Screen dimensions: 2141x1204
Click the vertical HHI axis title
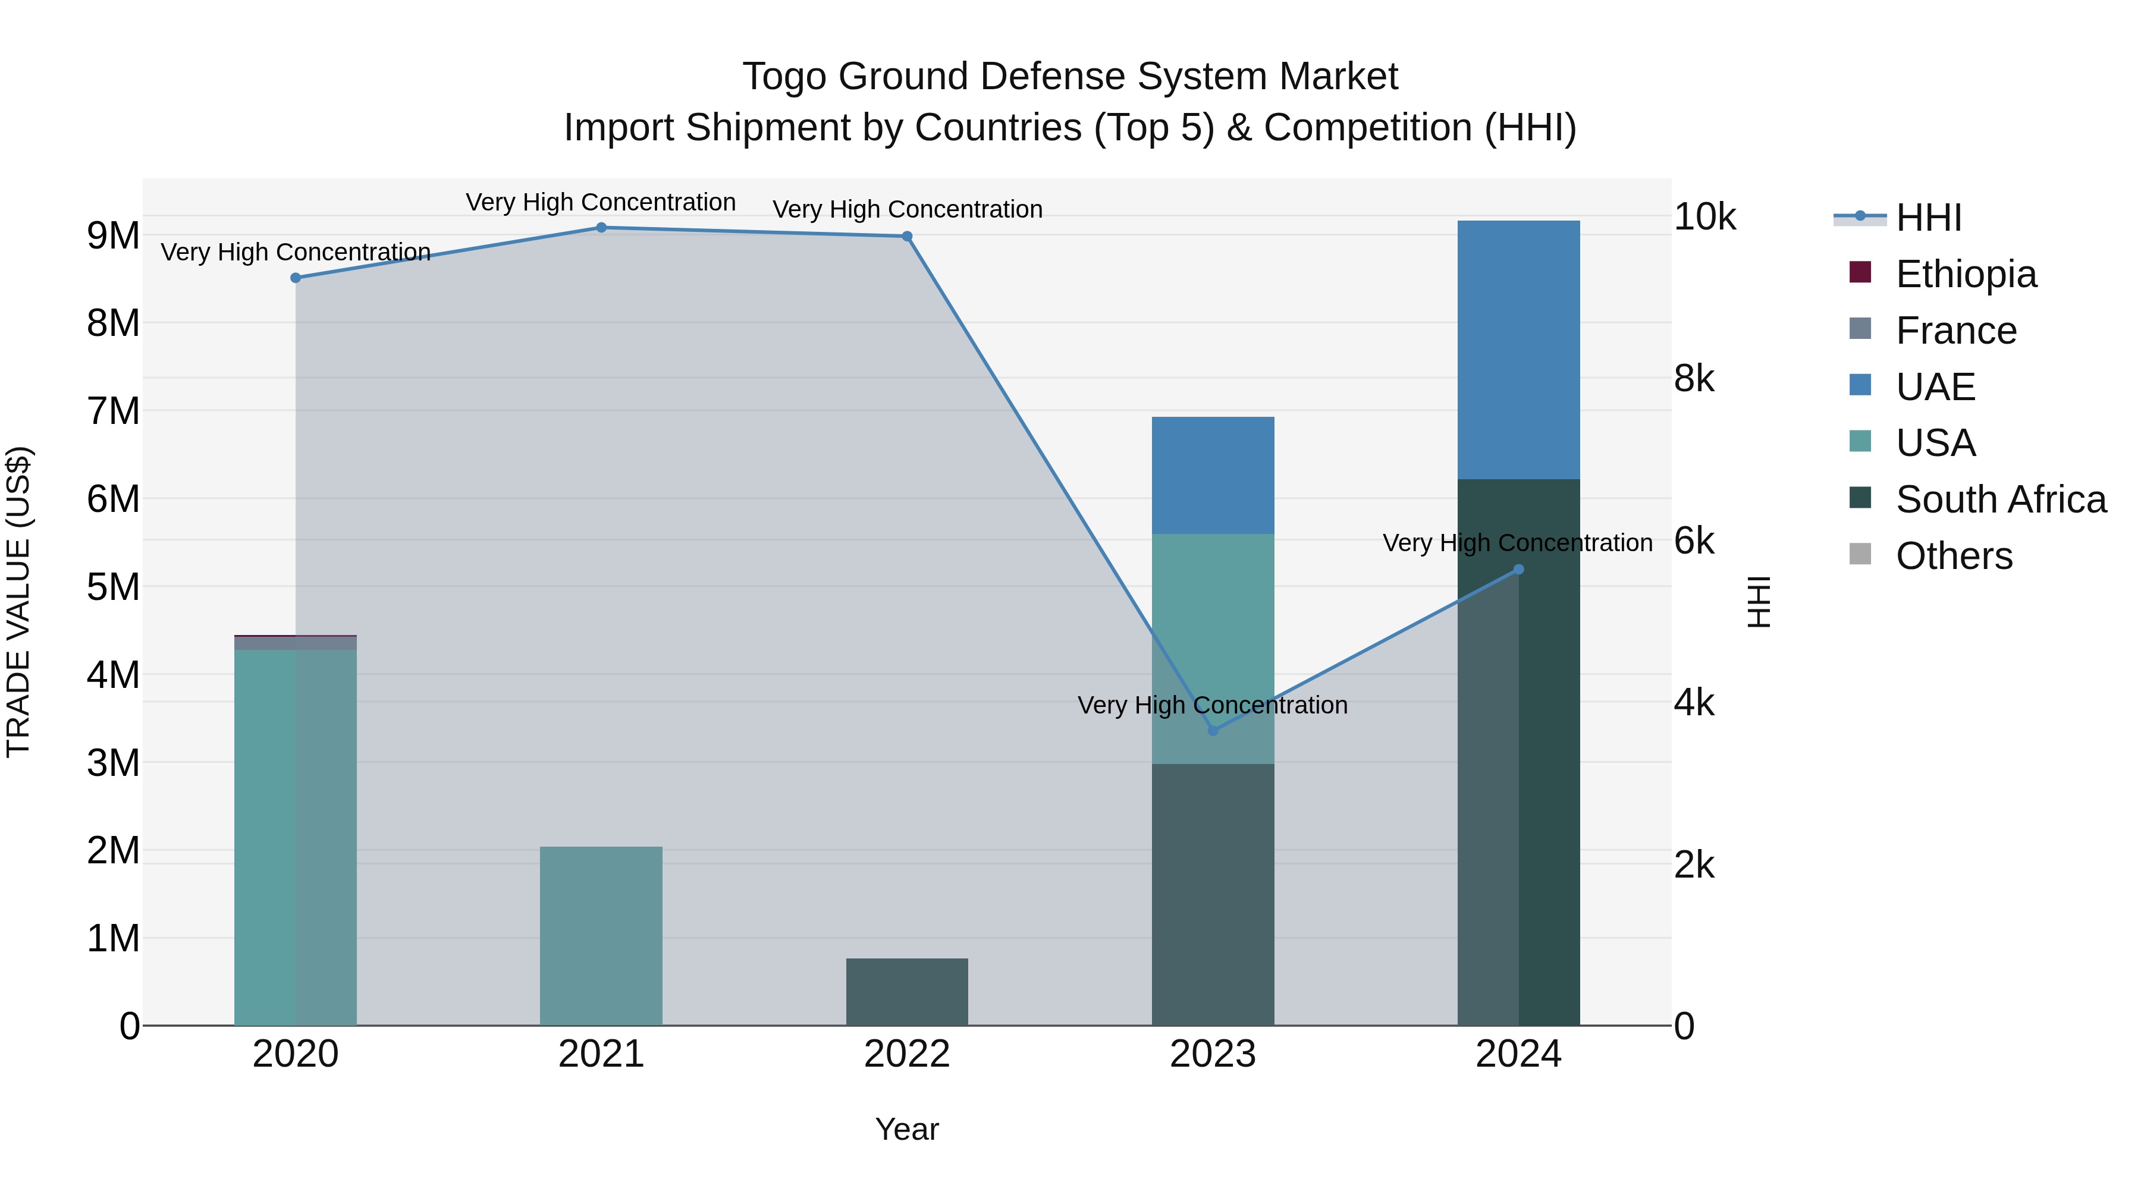(x=1760, y=602)
